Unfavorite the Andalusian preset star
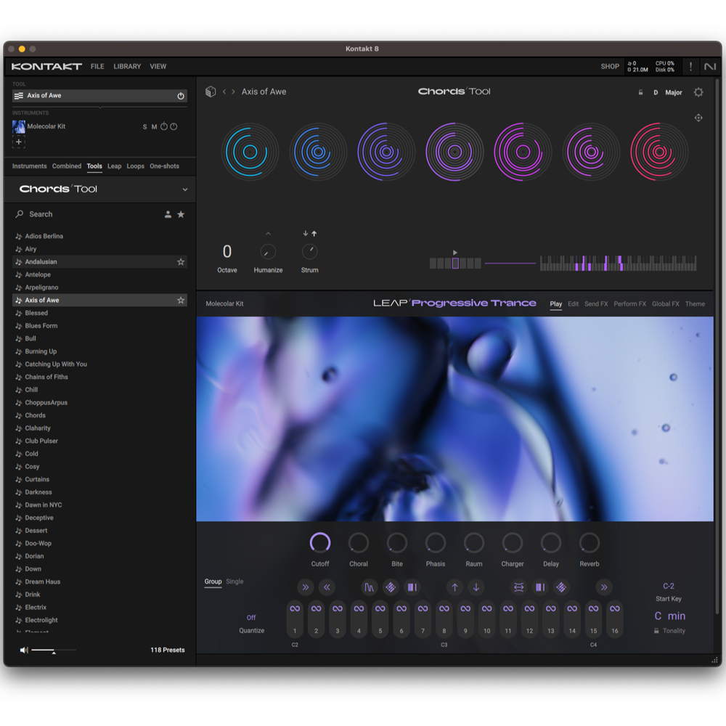726x726 pixels. click(181, 261)
